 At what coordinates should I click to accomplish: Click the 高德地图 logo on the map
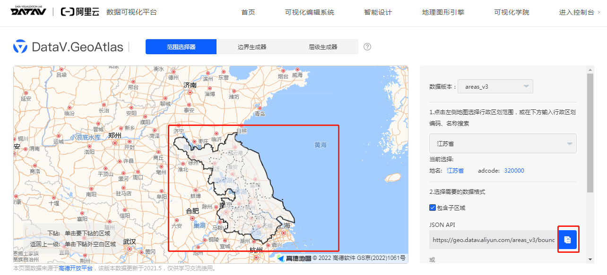[x=294, y=258]
